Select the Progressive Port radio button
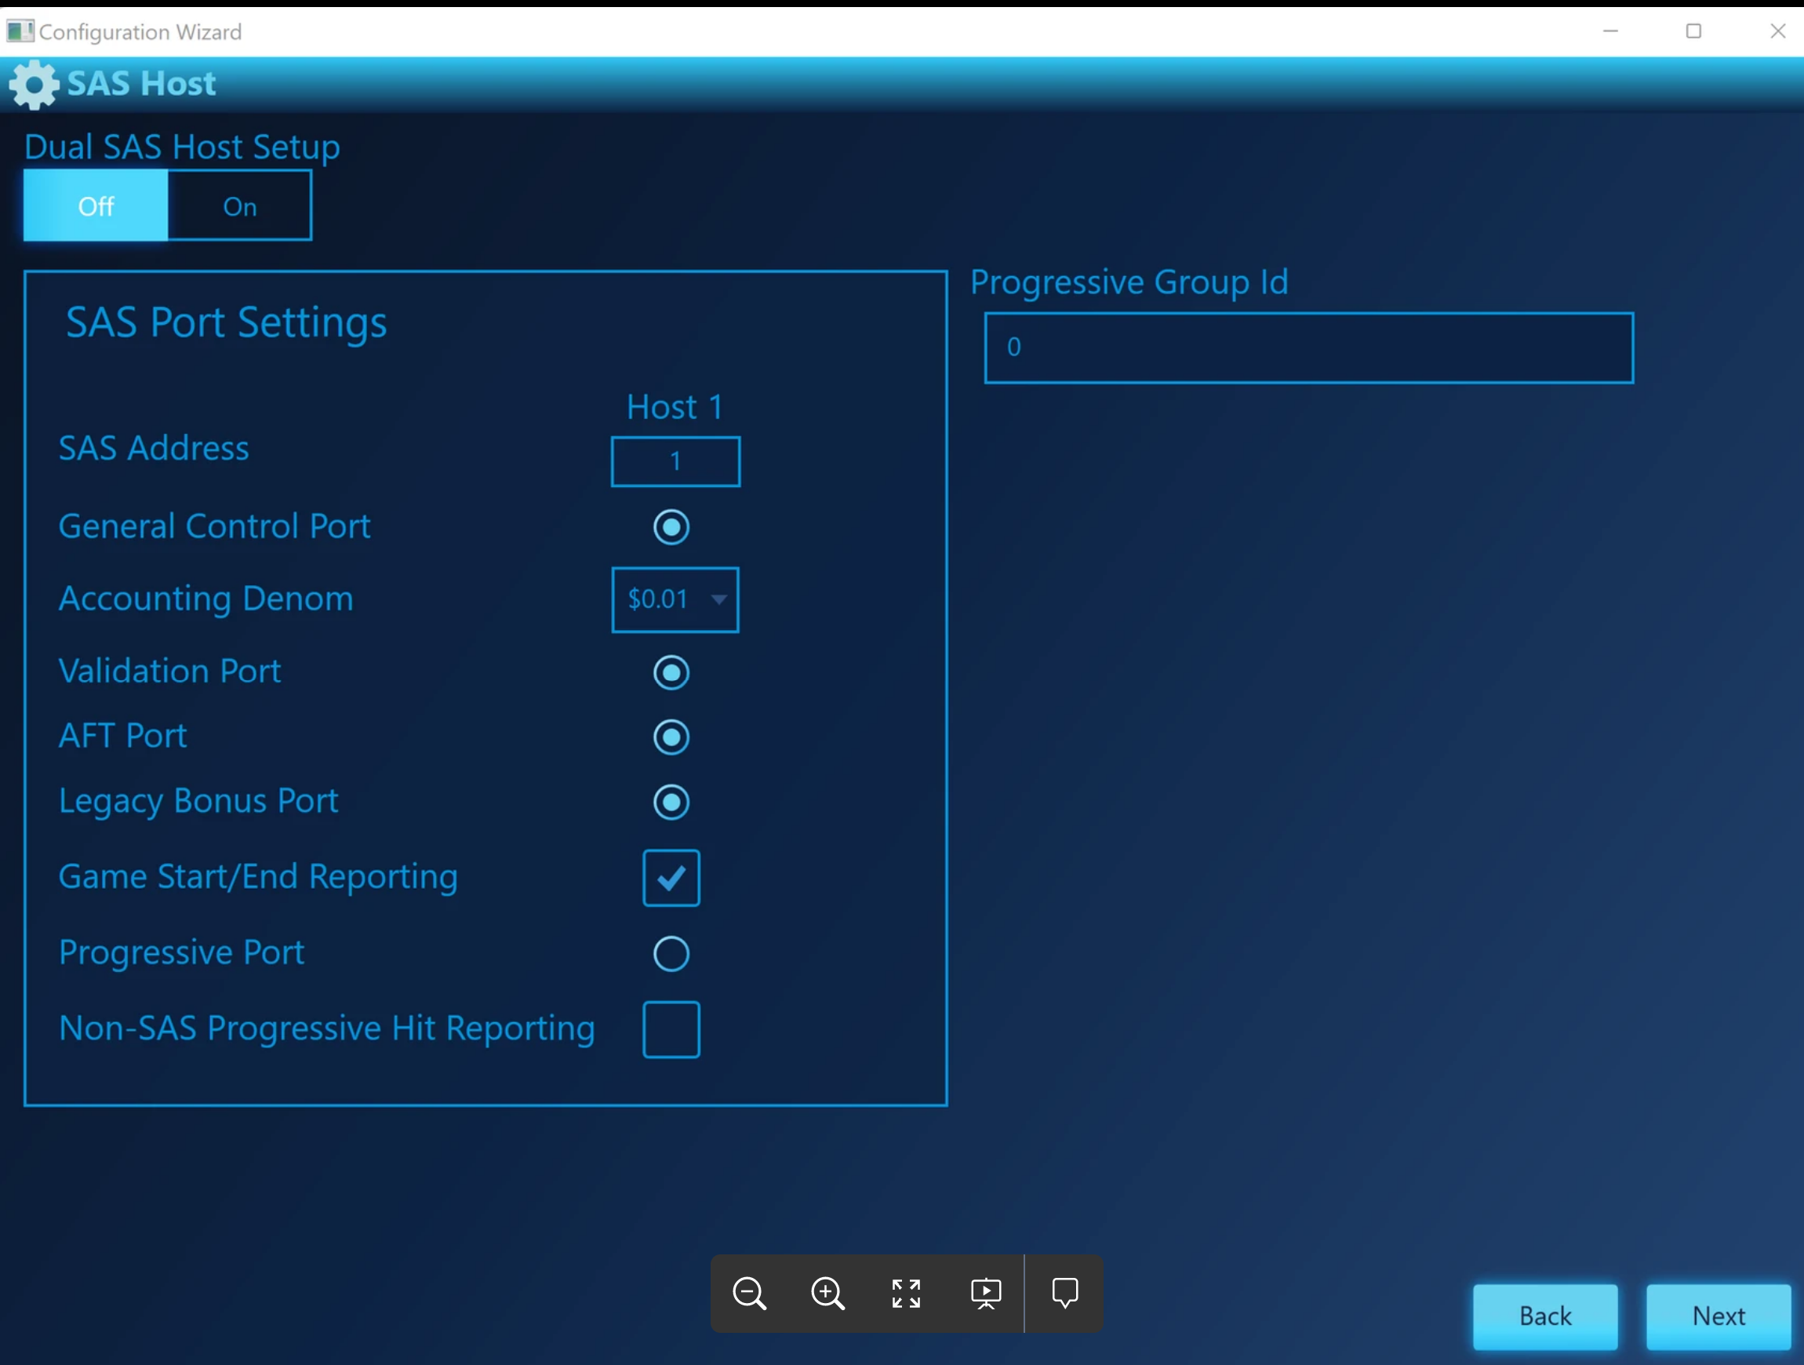 671,953
